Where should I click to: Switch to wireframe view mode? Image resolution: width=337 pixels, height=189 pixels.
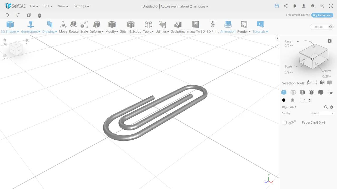293,92
